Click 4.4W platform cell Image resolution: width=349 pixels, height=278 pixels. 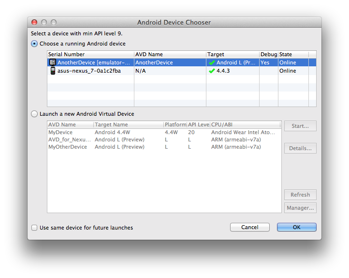click(171, 132)
